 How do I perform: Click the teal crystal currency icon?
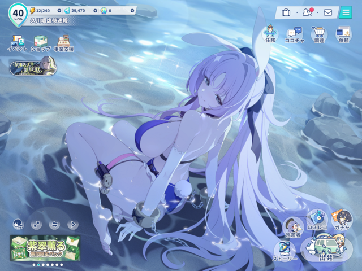click(67, 11)
